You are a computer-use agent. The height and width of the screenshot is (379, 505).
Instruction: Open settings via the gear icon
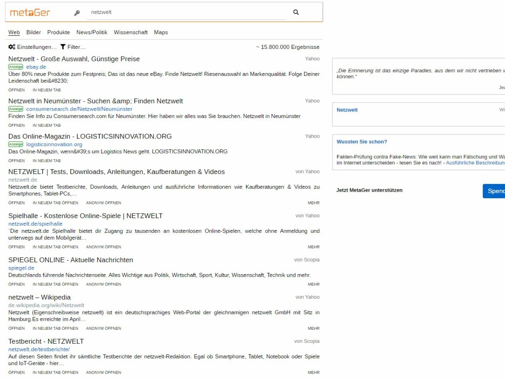[11, 47]
